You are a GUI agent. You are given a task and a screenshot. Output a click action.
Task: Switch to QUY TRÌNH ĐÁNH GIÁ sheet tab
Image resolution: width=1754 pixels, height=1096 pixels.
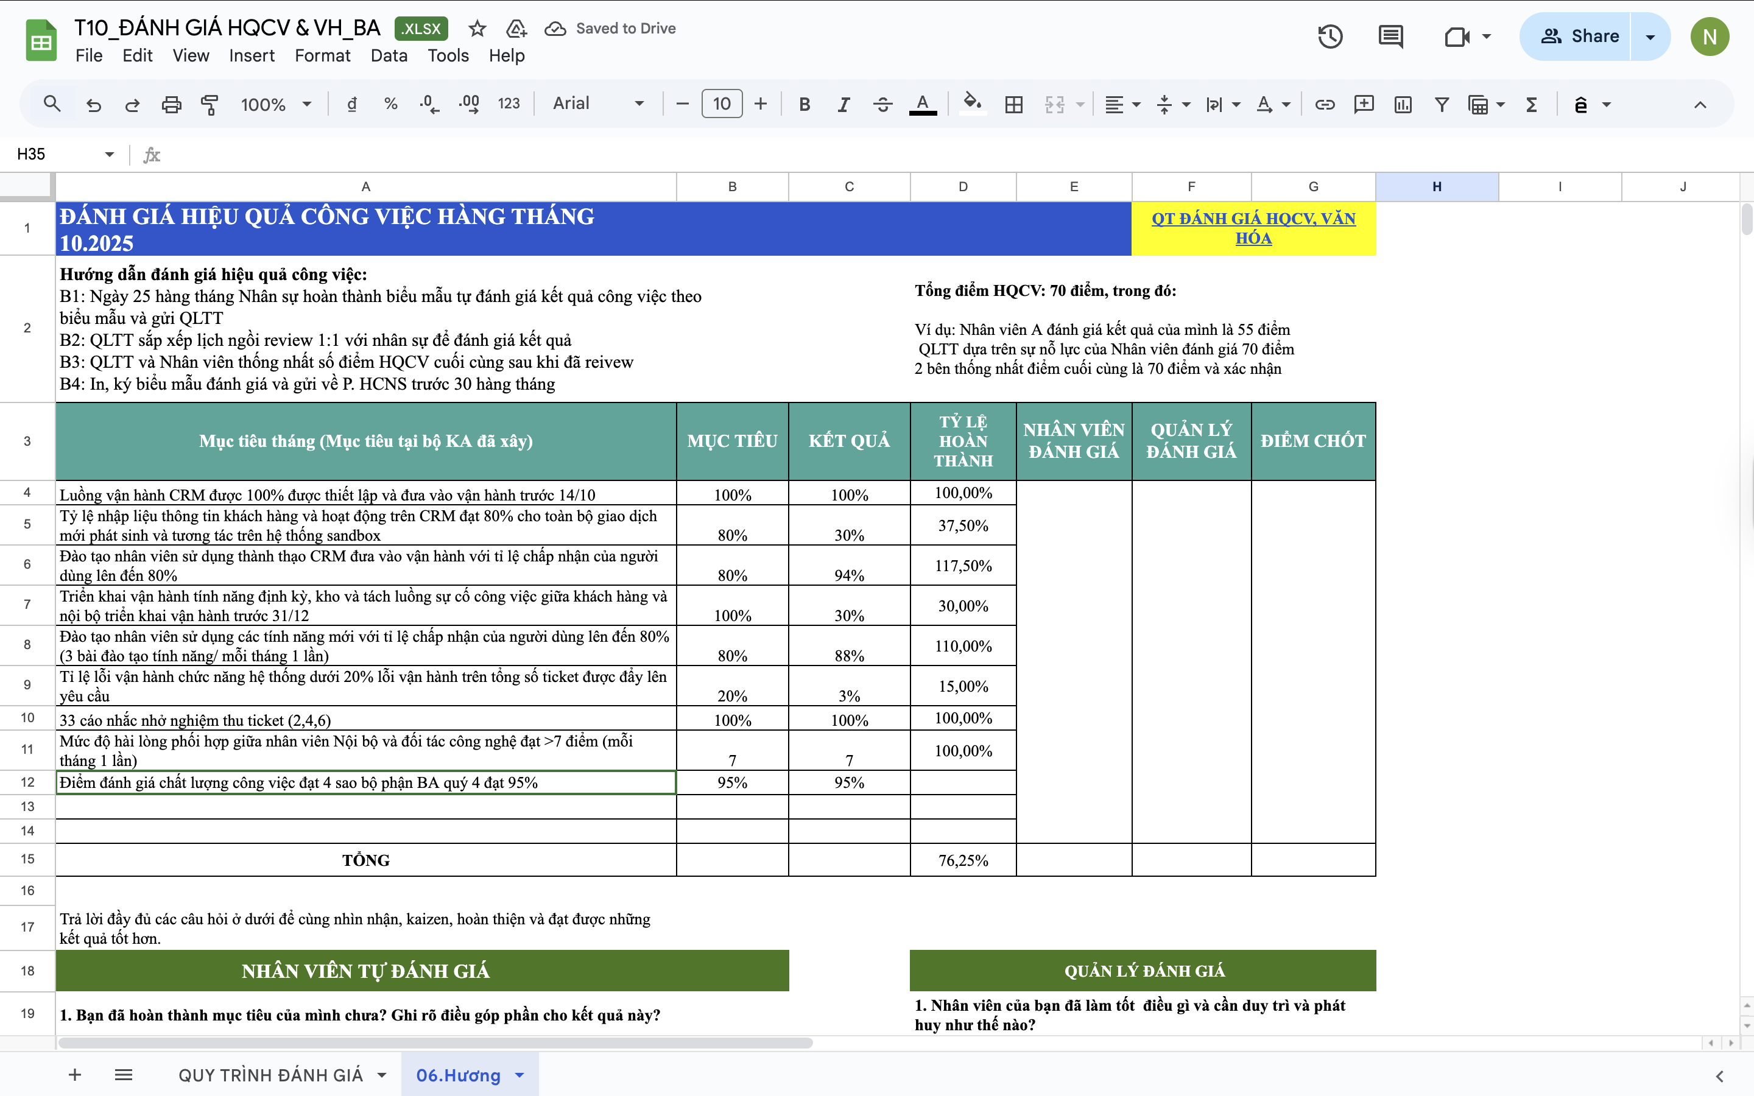point(270,1075)
